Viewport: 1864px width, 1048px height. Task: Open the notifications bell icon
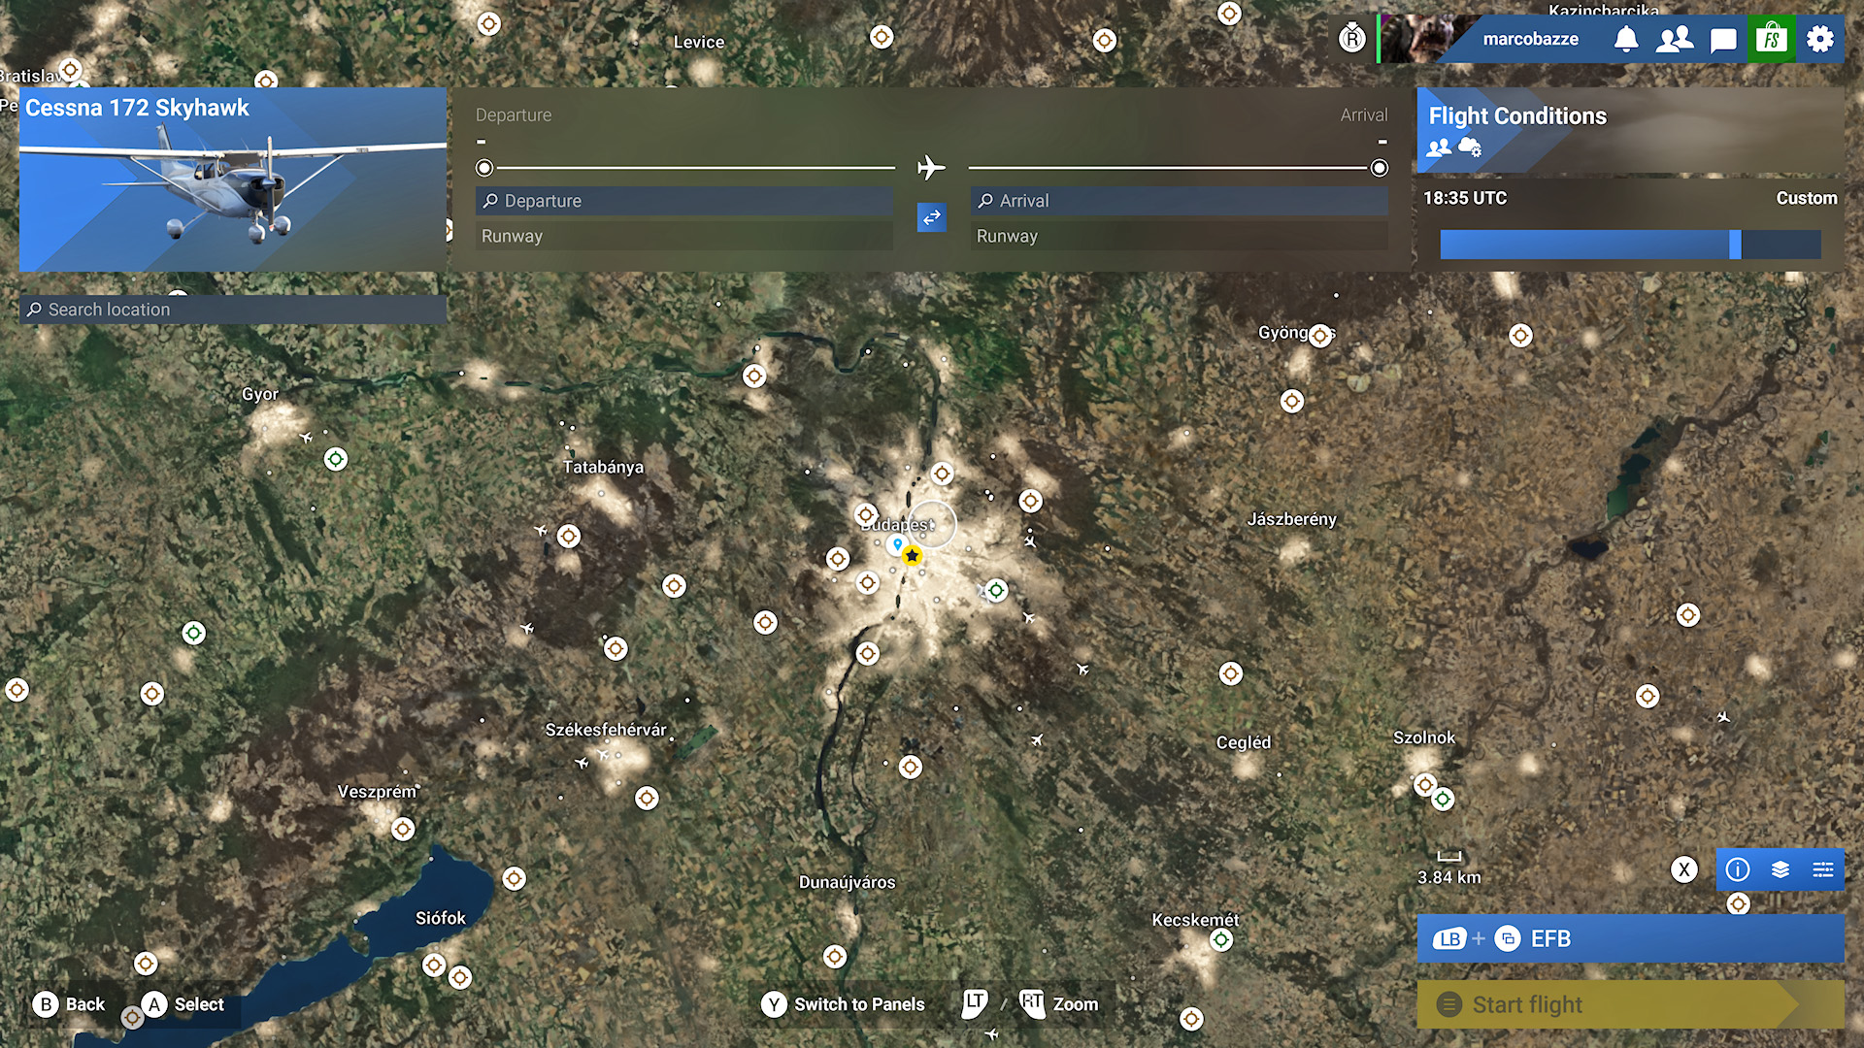pyautogui.click(x=1626, y=40)
